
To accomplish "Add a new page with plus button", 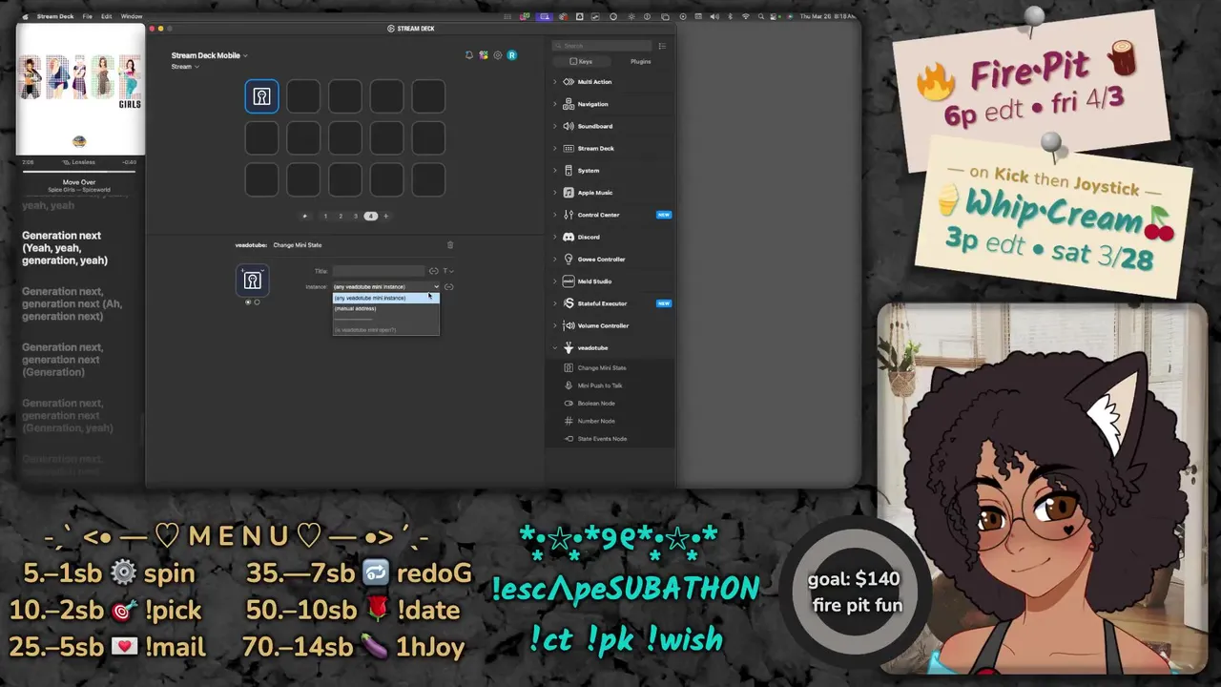I will [x=385, y=216].
